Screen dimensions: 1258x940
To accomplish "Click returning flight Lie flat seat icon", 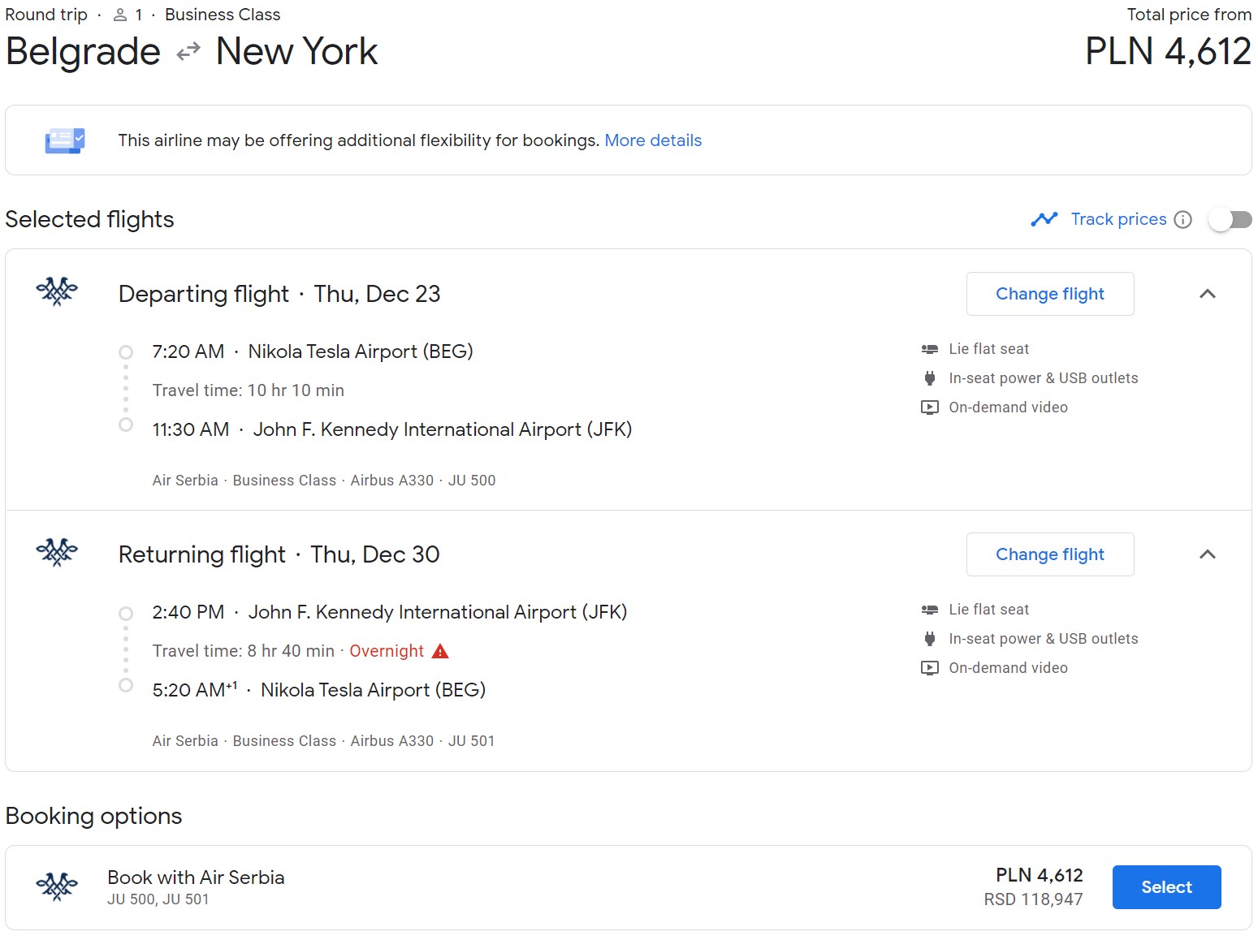I will pyautogui.click(x=930, y=610).
